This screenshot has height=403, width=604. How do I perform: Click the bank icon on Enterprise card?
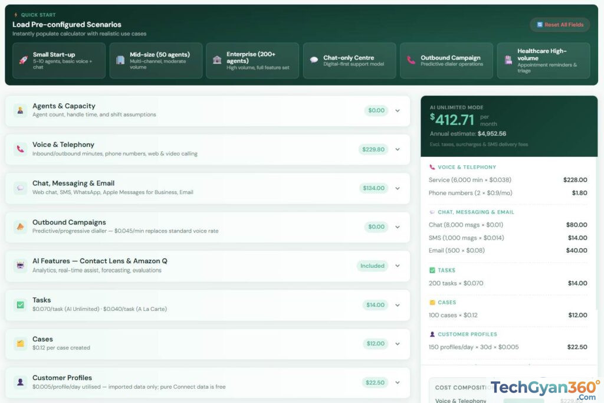click(x=217, y=60)
